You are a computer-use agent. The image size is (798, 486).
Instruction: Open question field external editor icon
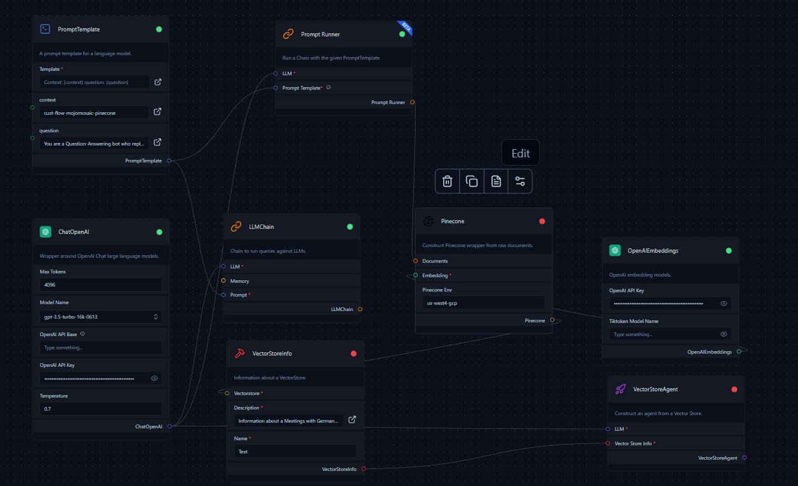pos(157,142)
